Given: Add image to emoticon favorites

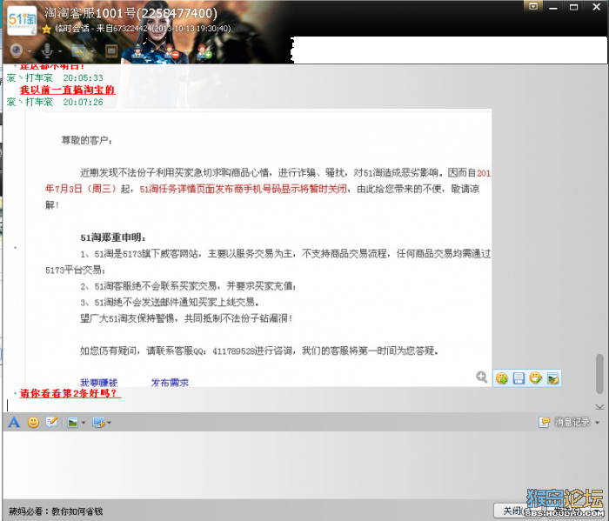Looking at the screenshot, I should [501, 378].
